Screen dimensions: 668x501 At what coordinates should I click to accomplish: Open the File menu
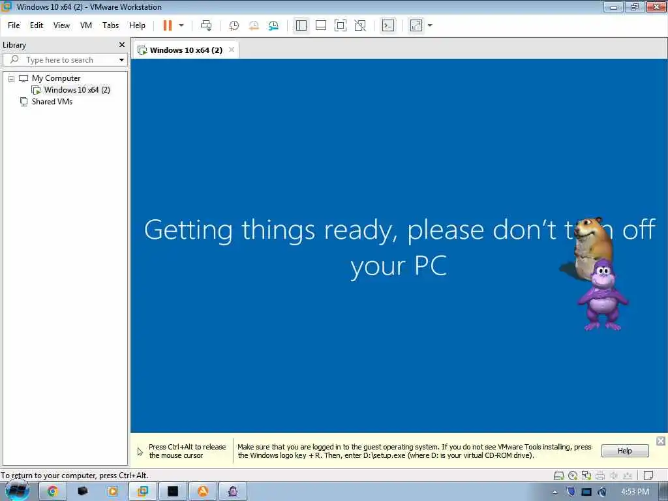(14, 25)
